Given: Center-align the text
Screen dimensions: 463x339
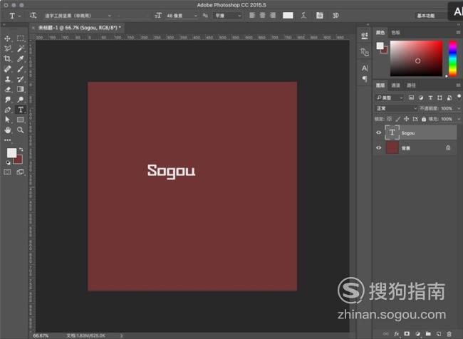Looking at the screenshot, I should (x=263, y=16).
